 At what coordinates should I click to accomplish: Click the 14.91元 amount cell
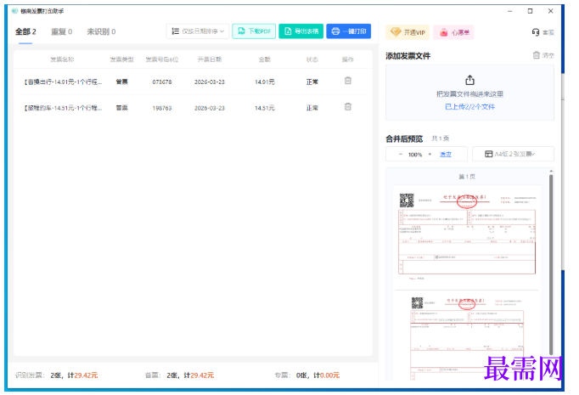[x=264, y=82]
